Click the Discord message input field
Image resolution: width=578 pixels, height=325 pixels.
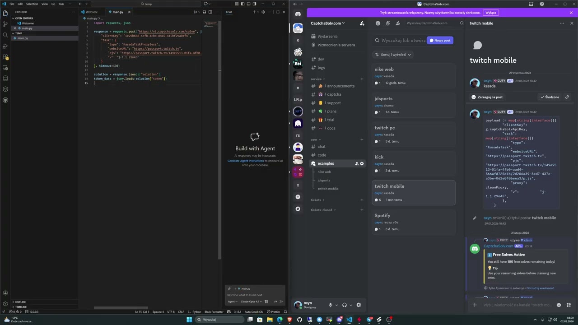tap(517, 305)
